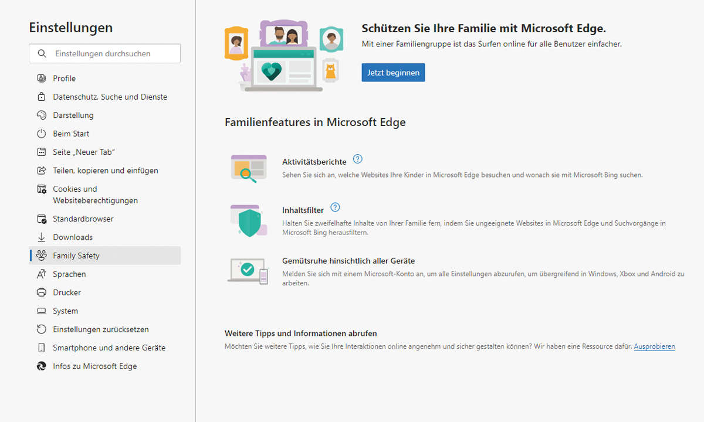The width and height of the screenshot is (704, 422).
Task: Select Teilen, kopieren und einfügen
Action: (x=104, y=171)
